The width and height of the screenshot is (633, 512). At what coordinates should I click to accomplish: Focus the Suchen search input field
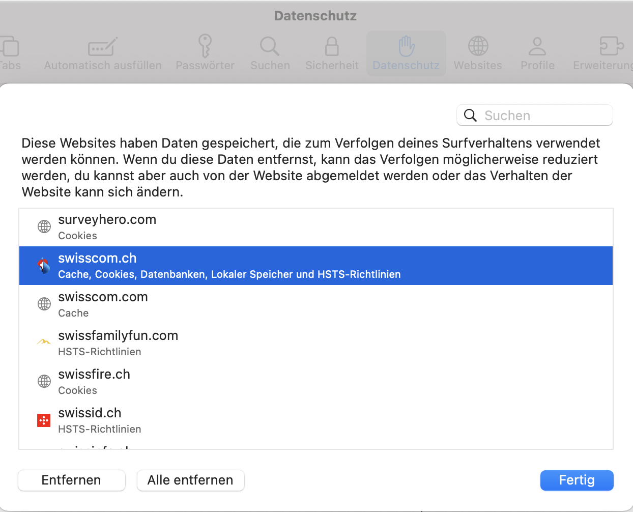535,116
